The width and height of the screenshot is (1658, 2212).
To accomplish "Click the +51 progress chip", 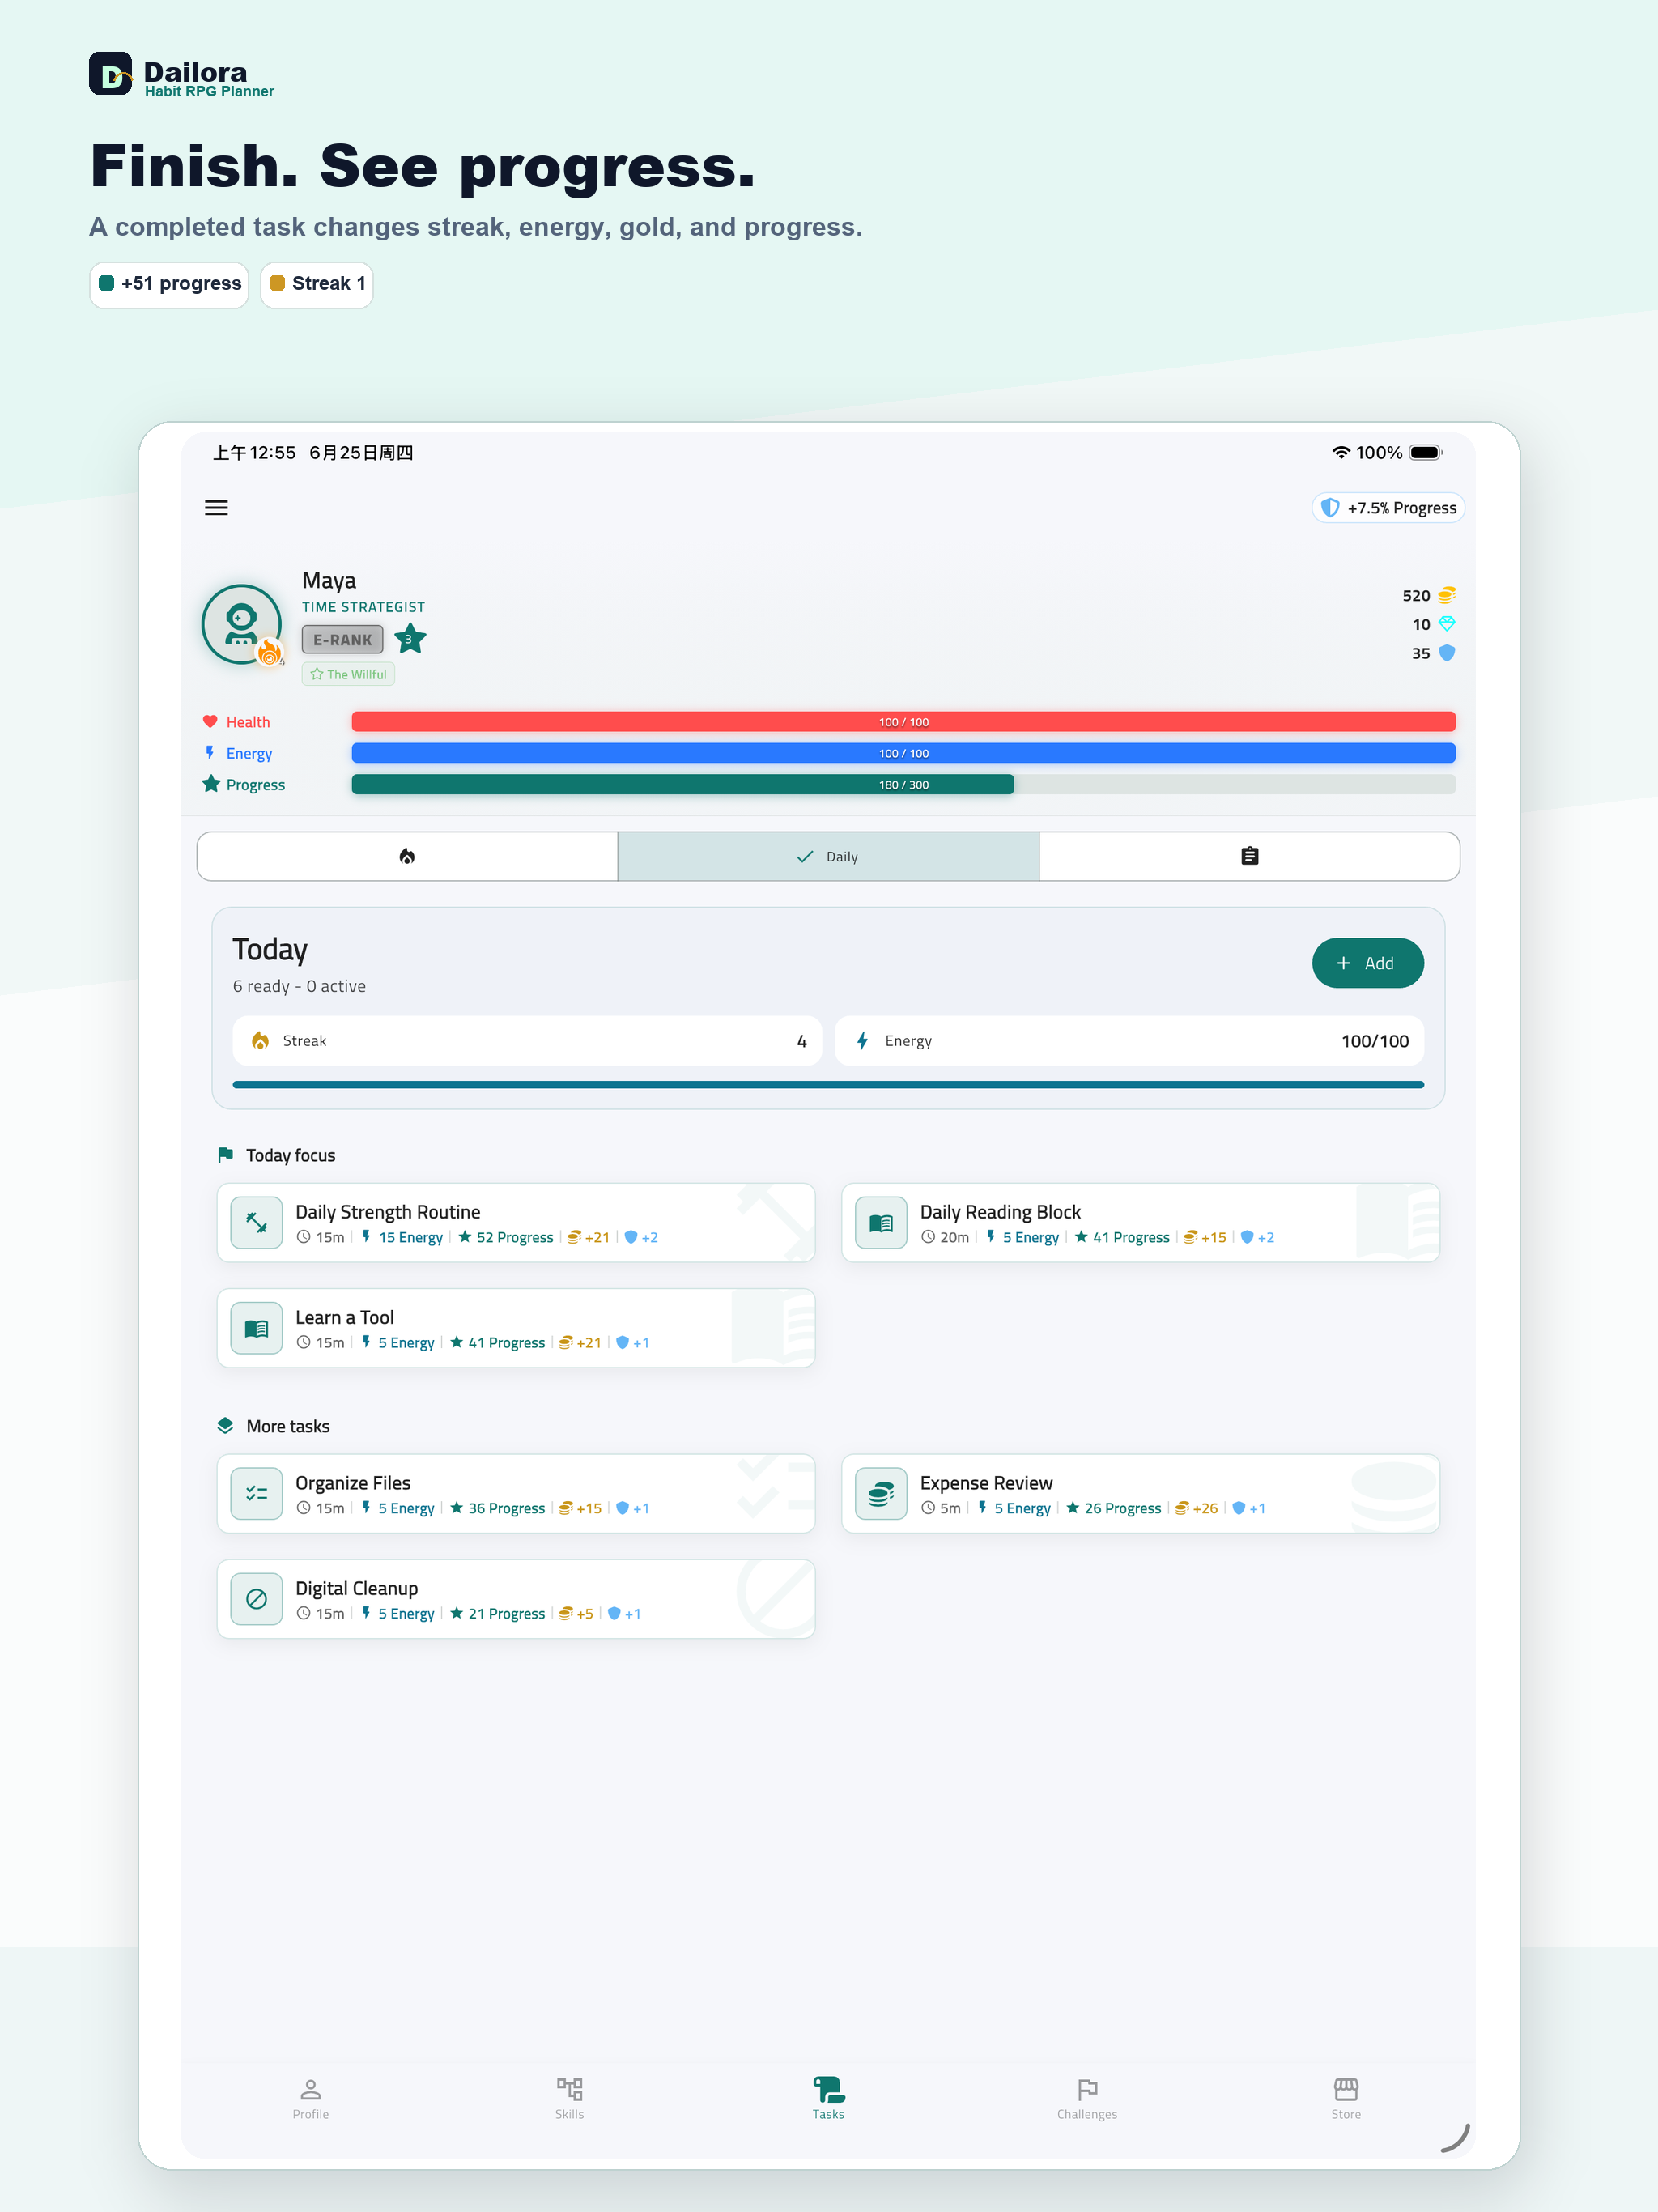I will 169,284.
